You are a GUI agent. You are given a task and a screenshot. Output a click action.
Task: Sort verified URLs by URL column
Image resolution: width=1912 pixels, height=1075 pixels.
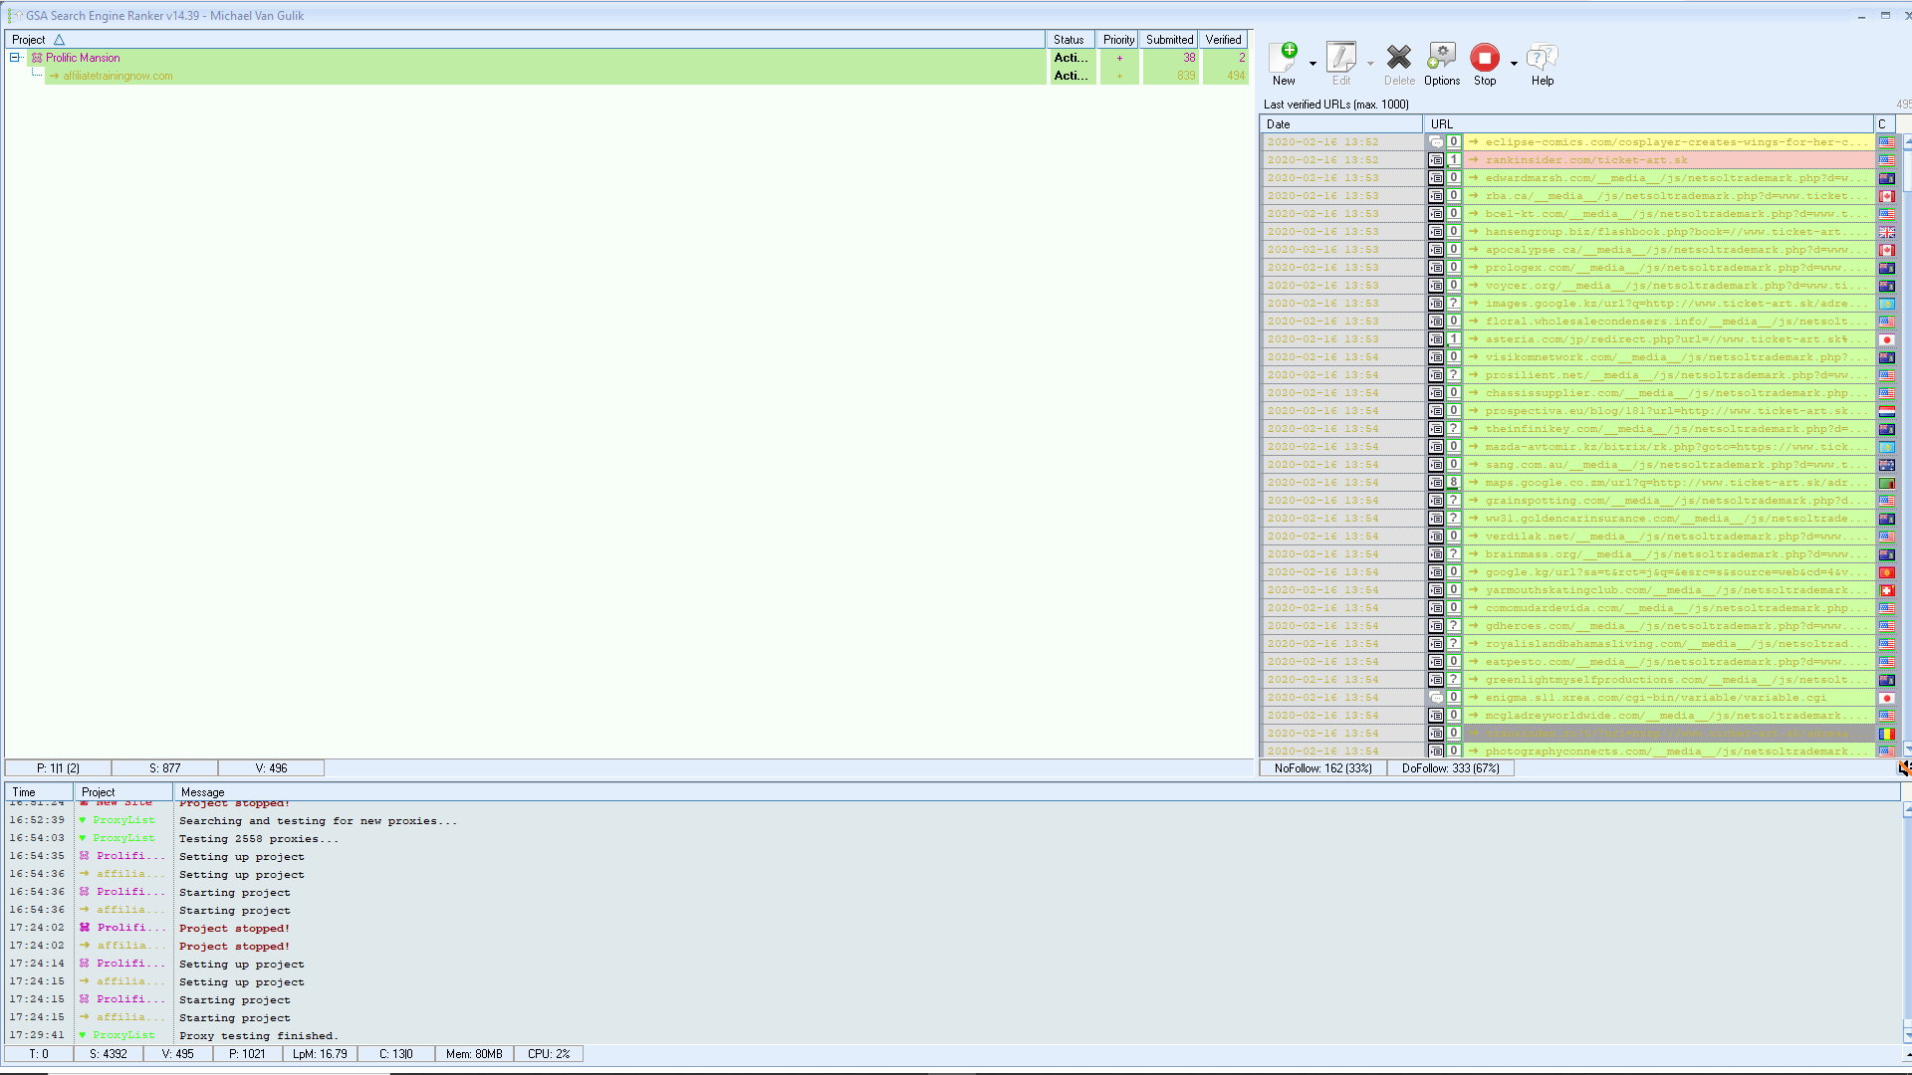tap(1648, 124)
